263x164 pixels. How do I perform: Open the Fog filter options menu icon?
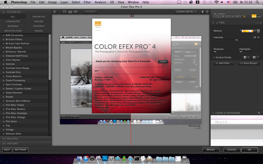257,23
